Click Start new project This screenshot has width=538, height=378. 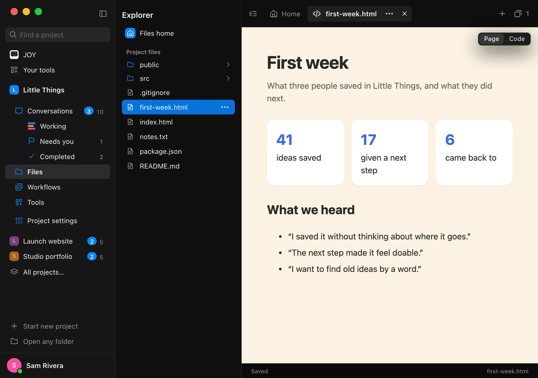(58, 326)
